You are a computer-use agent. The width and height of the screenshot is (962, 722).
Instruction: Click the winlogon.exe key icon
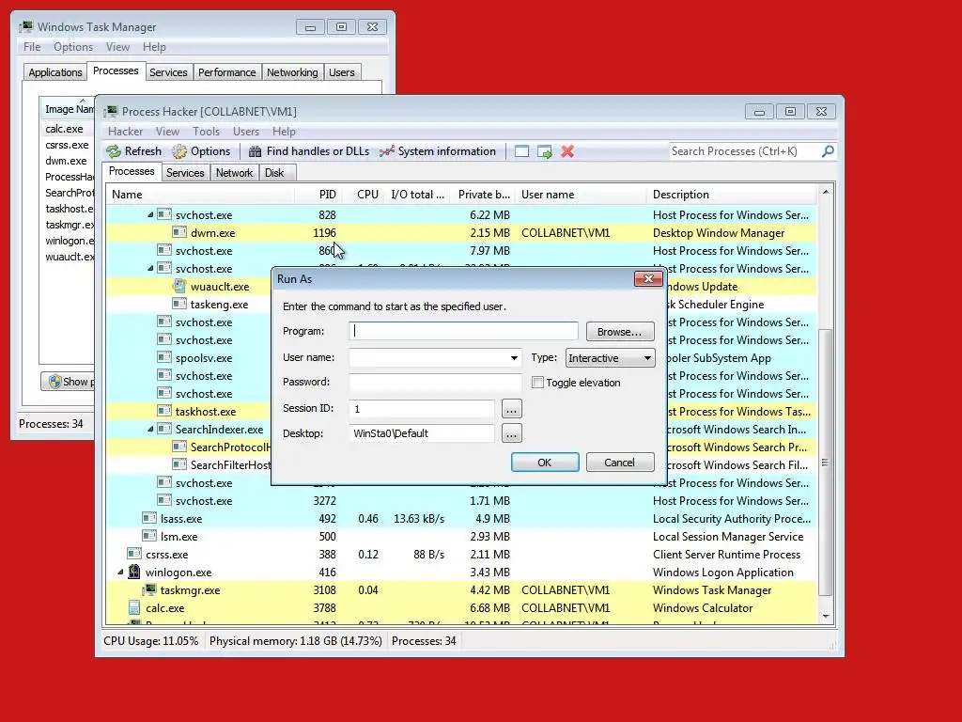pyautogui.click(x=133, y=573)
